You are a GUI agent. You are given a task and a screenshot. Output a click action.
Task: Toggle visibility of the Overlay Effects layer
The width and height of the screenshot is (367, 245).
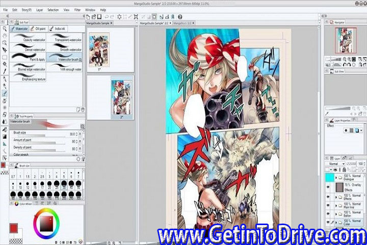tap(328, 187)
